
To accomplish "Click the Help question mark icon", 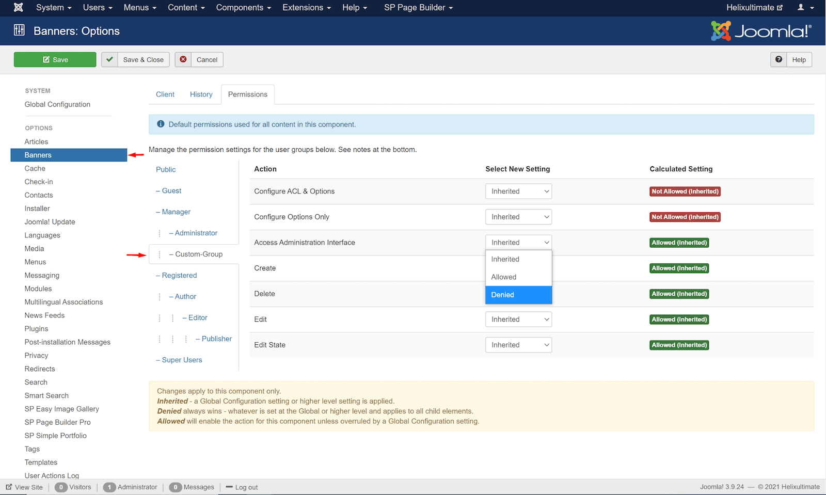I will 779,59.
